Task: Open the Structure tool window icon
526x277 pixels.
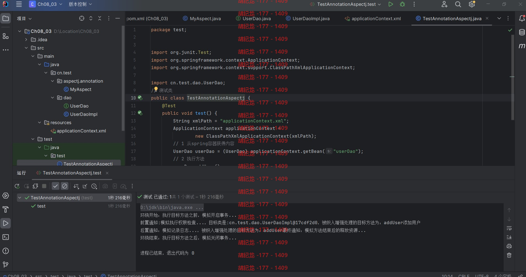Action: pos(6,36)
